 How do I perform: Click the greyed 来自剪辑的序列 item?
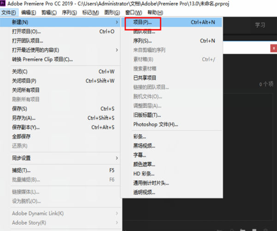[172, 50]
